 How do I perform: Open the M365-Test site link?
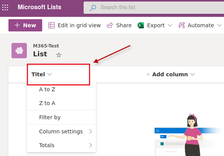[46, 46]
